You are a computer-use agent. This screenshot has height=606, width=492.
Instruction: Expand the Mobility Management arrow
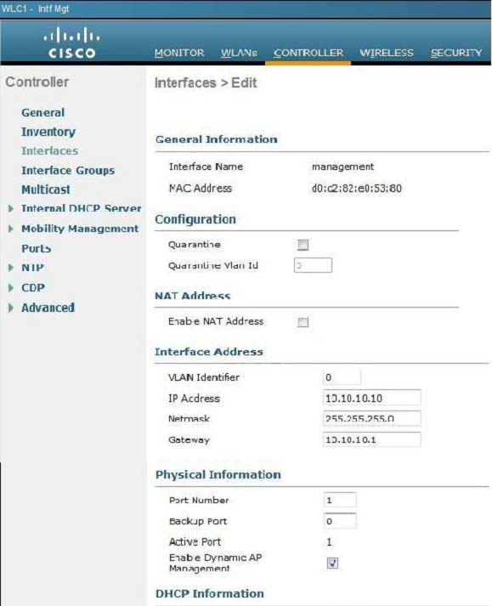click(x=11, y=229)
